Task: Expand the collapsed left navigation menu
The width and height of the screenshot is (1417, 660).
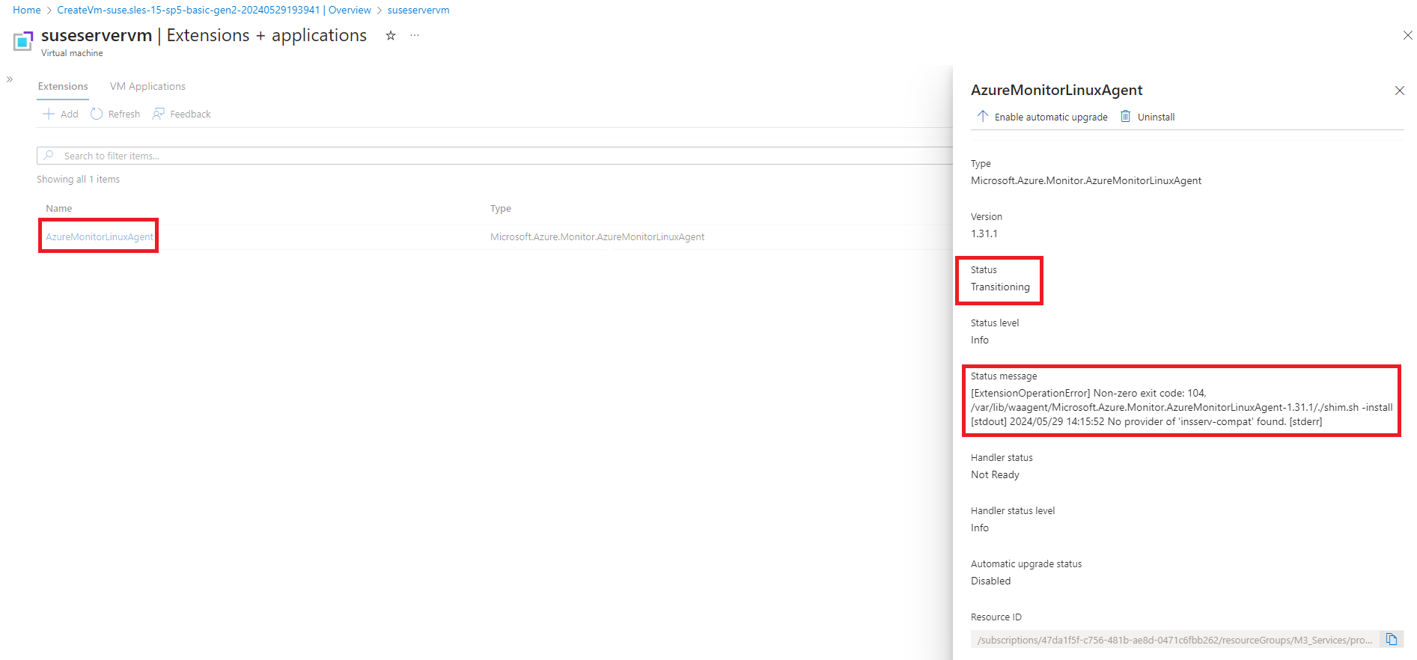Action: [10, 79]
